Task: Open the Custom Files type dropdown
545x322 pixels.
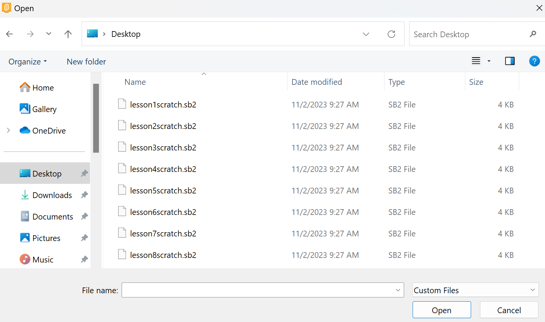Action: pos(475,290)
